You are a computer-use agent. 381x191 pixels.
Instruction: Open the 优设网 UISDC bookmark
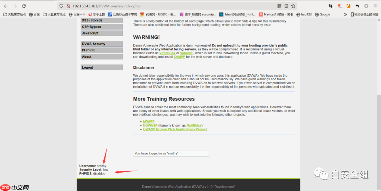click(x=158, y=14)
